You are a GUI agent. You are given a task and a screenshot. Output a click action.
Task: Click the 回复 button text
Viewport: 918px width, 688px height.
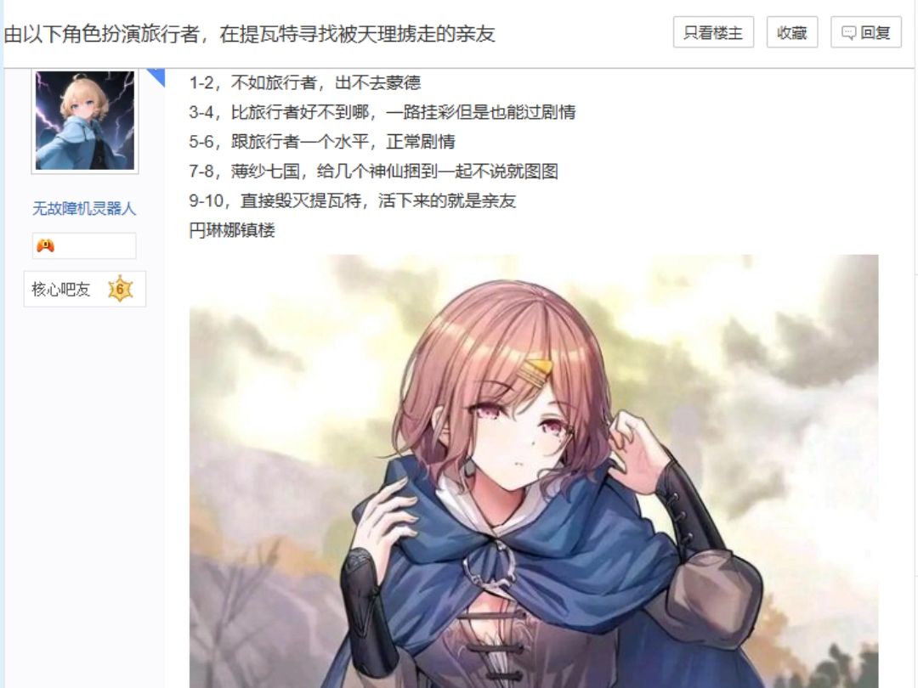[x=875, y=33]
